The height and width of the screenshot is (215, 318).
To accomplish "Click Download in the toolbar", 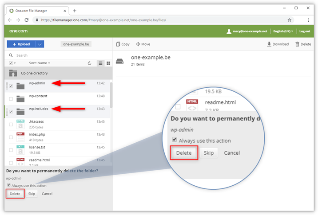I will pyautogui.click(x=278, y=44).
